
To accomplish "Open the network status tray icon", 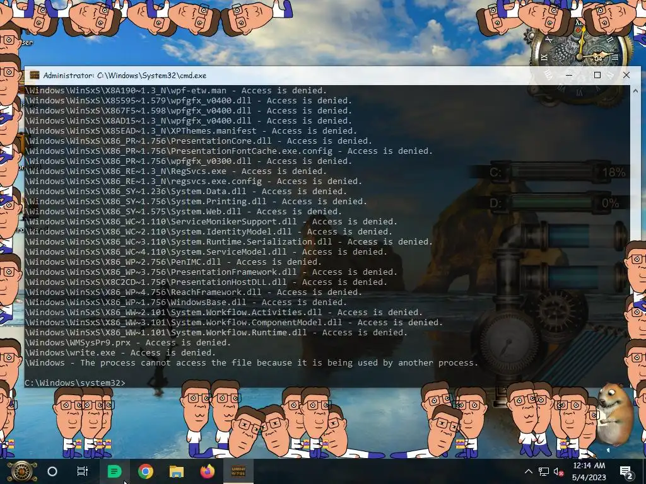I will (544, 471).
